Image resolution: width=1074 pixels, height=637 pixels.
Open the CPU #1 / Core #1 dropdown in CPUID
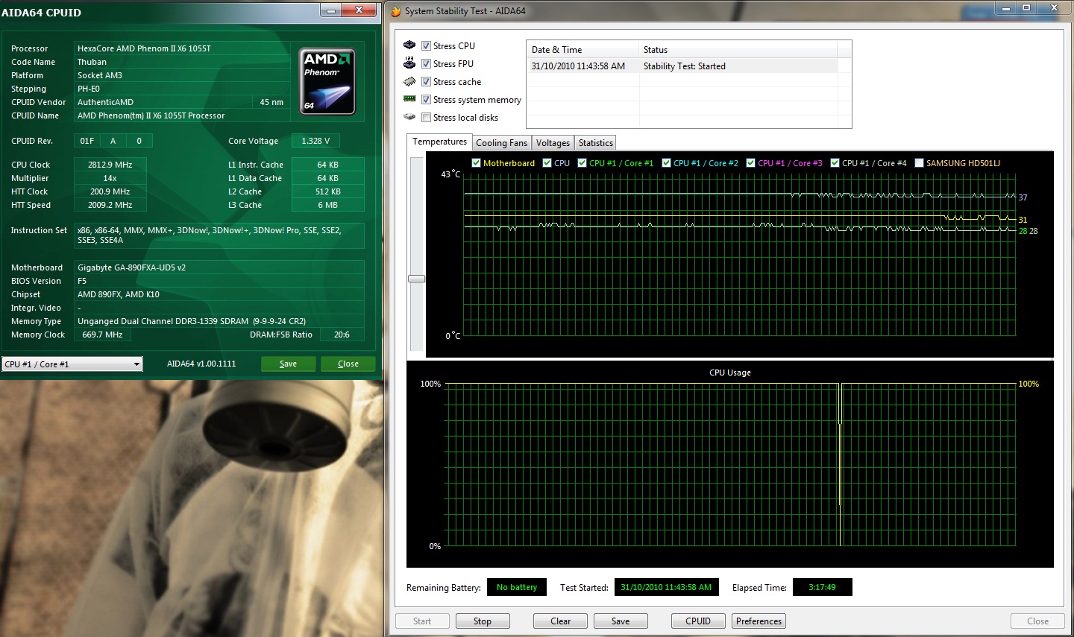pyautogui.click(x=72, y=364)
